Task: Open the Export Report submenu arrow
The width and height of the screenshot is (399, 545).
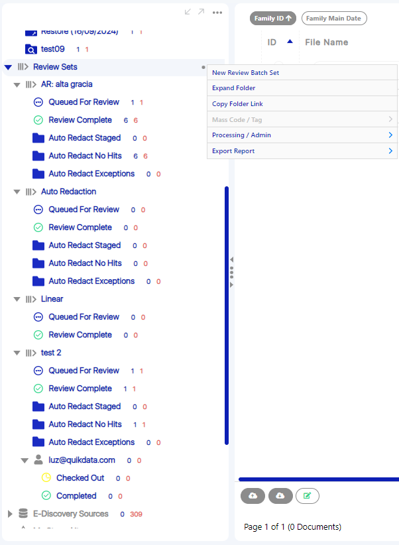Action: coord(390,151)
